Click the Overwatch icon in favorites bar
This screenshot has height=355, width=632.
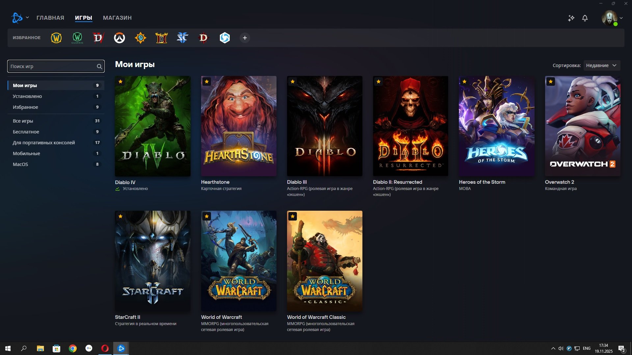[x=119, y=38]
